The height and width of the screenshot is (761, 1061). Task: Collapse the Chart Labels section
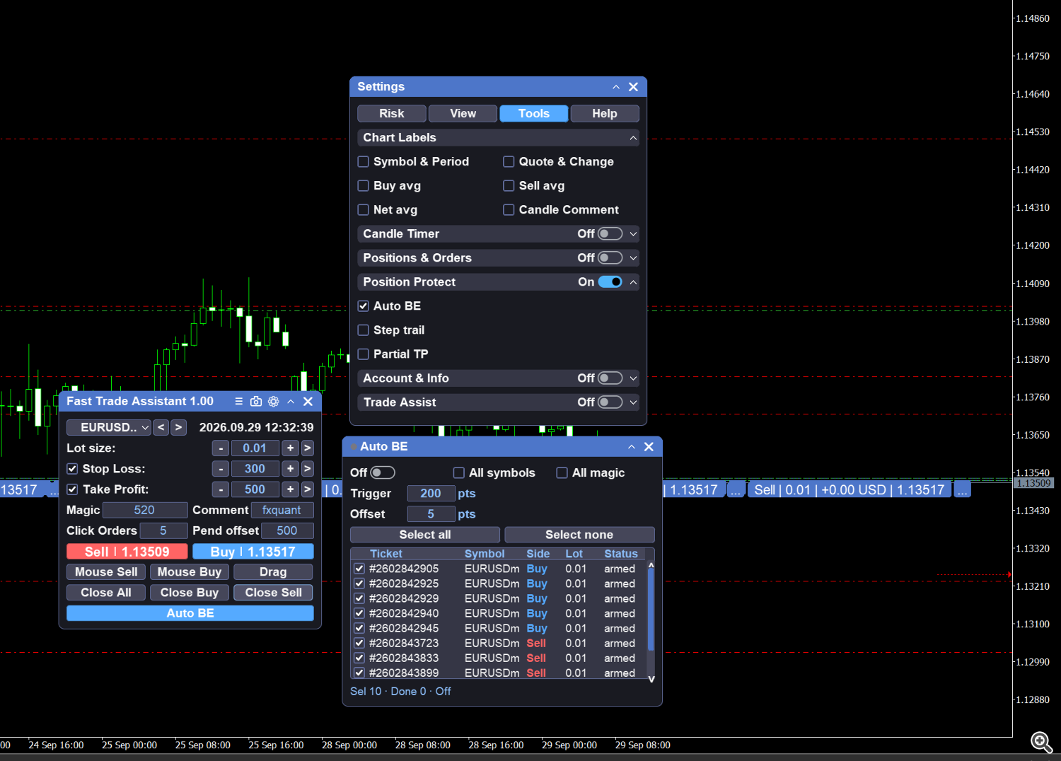tap(633, 138)
